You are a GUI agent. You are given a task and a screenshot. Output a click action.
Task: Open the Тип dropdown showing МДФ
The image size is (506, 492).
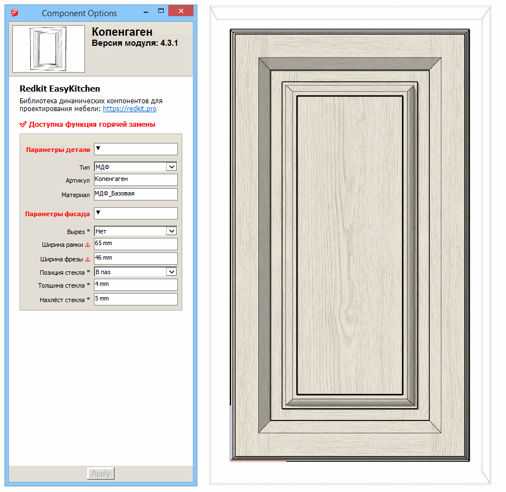pyautogui.click(x=171, y=166)
